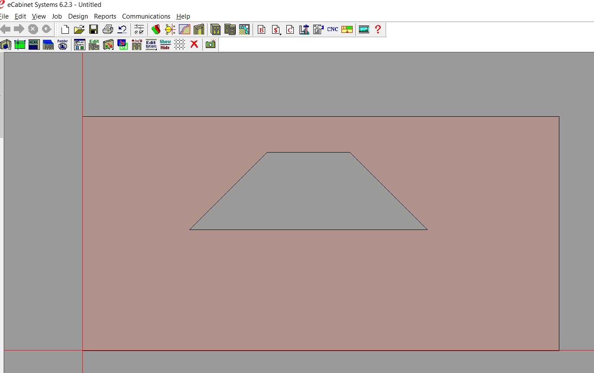
Task: Expand the dollar sign cost report dropdown
Action: pyautogui.click(x=276, y=29)
